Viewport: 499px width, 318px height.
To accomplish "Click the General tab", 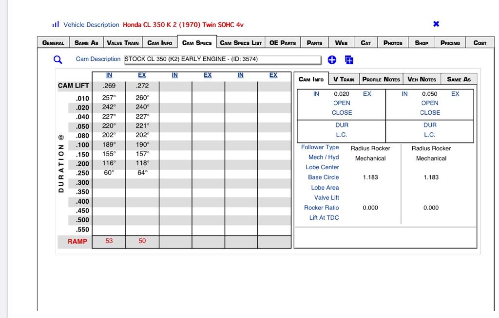I will click(53, 43).
